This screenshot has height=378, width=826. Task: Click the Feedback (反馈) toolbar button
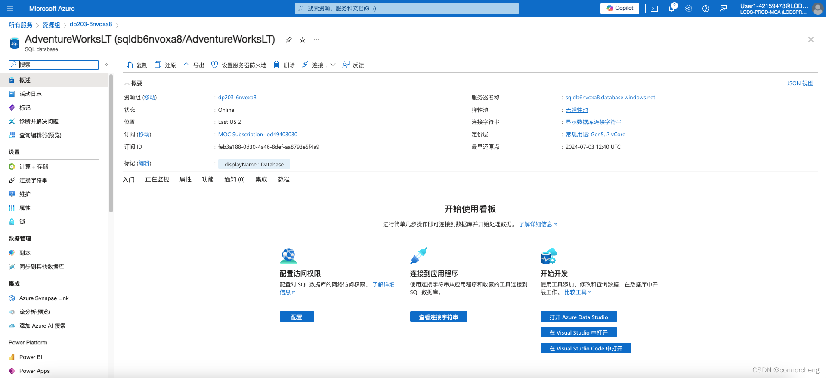click(353, 65)
